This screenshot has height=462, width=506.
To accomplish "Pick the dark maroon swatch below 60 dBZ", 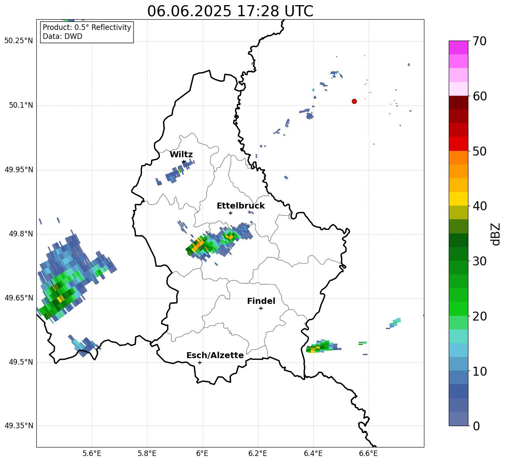I will click(x=458, y=103).
